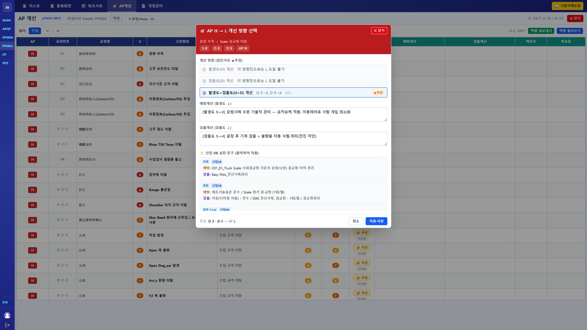The width and height of the screenshot is (587, 330).
Task: Switch to the 워크시트 tab
Action: (92, 6)
